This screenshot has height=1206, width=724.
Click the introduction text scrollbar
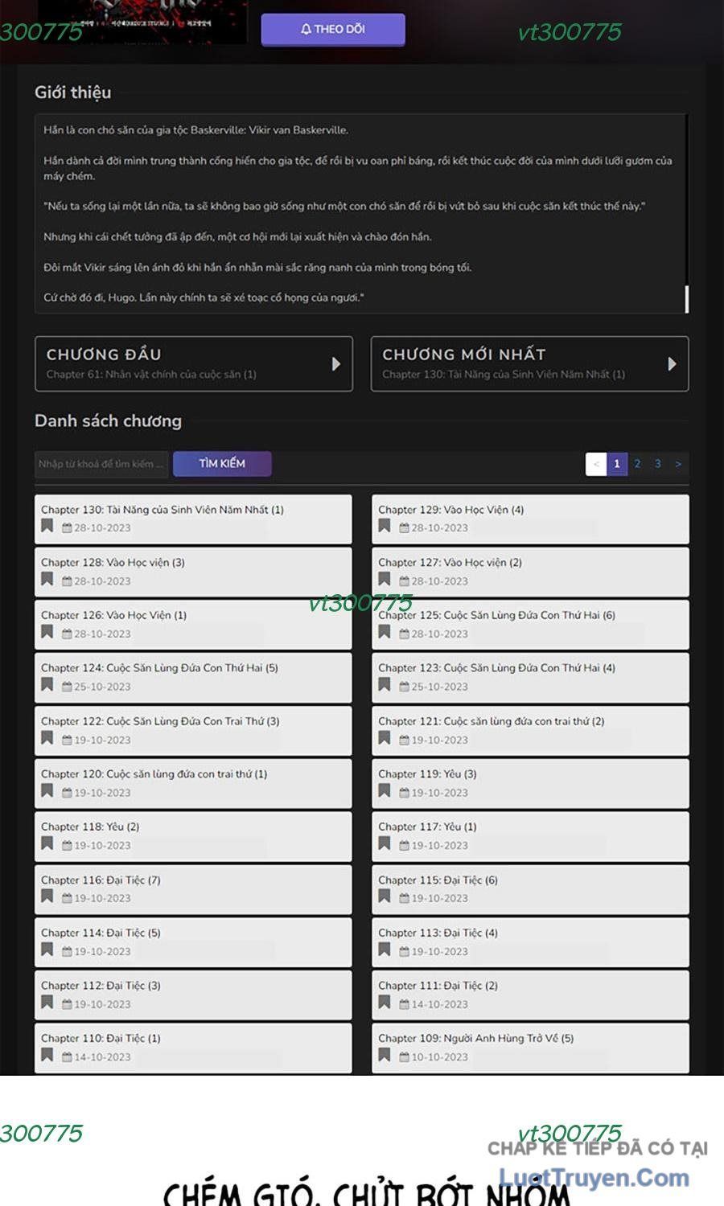click(x=687, y=298)
